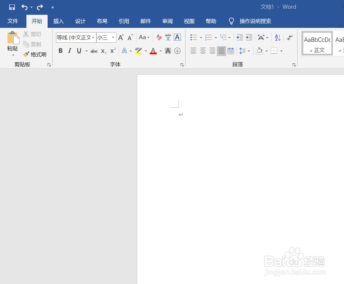Click the sort A-Z icon

click(278, 37)
